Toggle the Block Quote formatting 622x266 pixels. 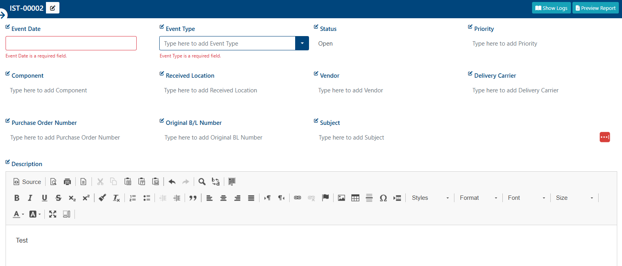pos(193,198)
